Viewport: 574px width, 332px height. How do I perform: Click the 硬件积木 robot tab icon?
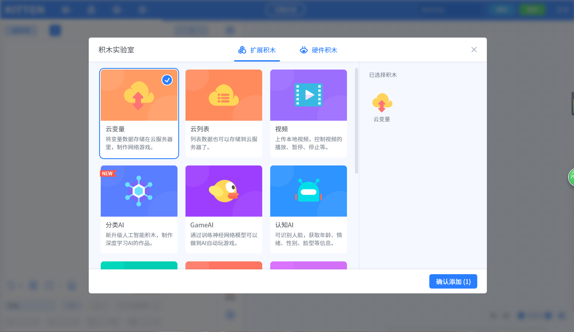coord(304,50)
